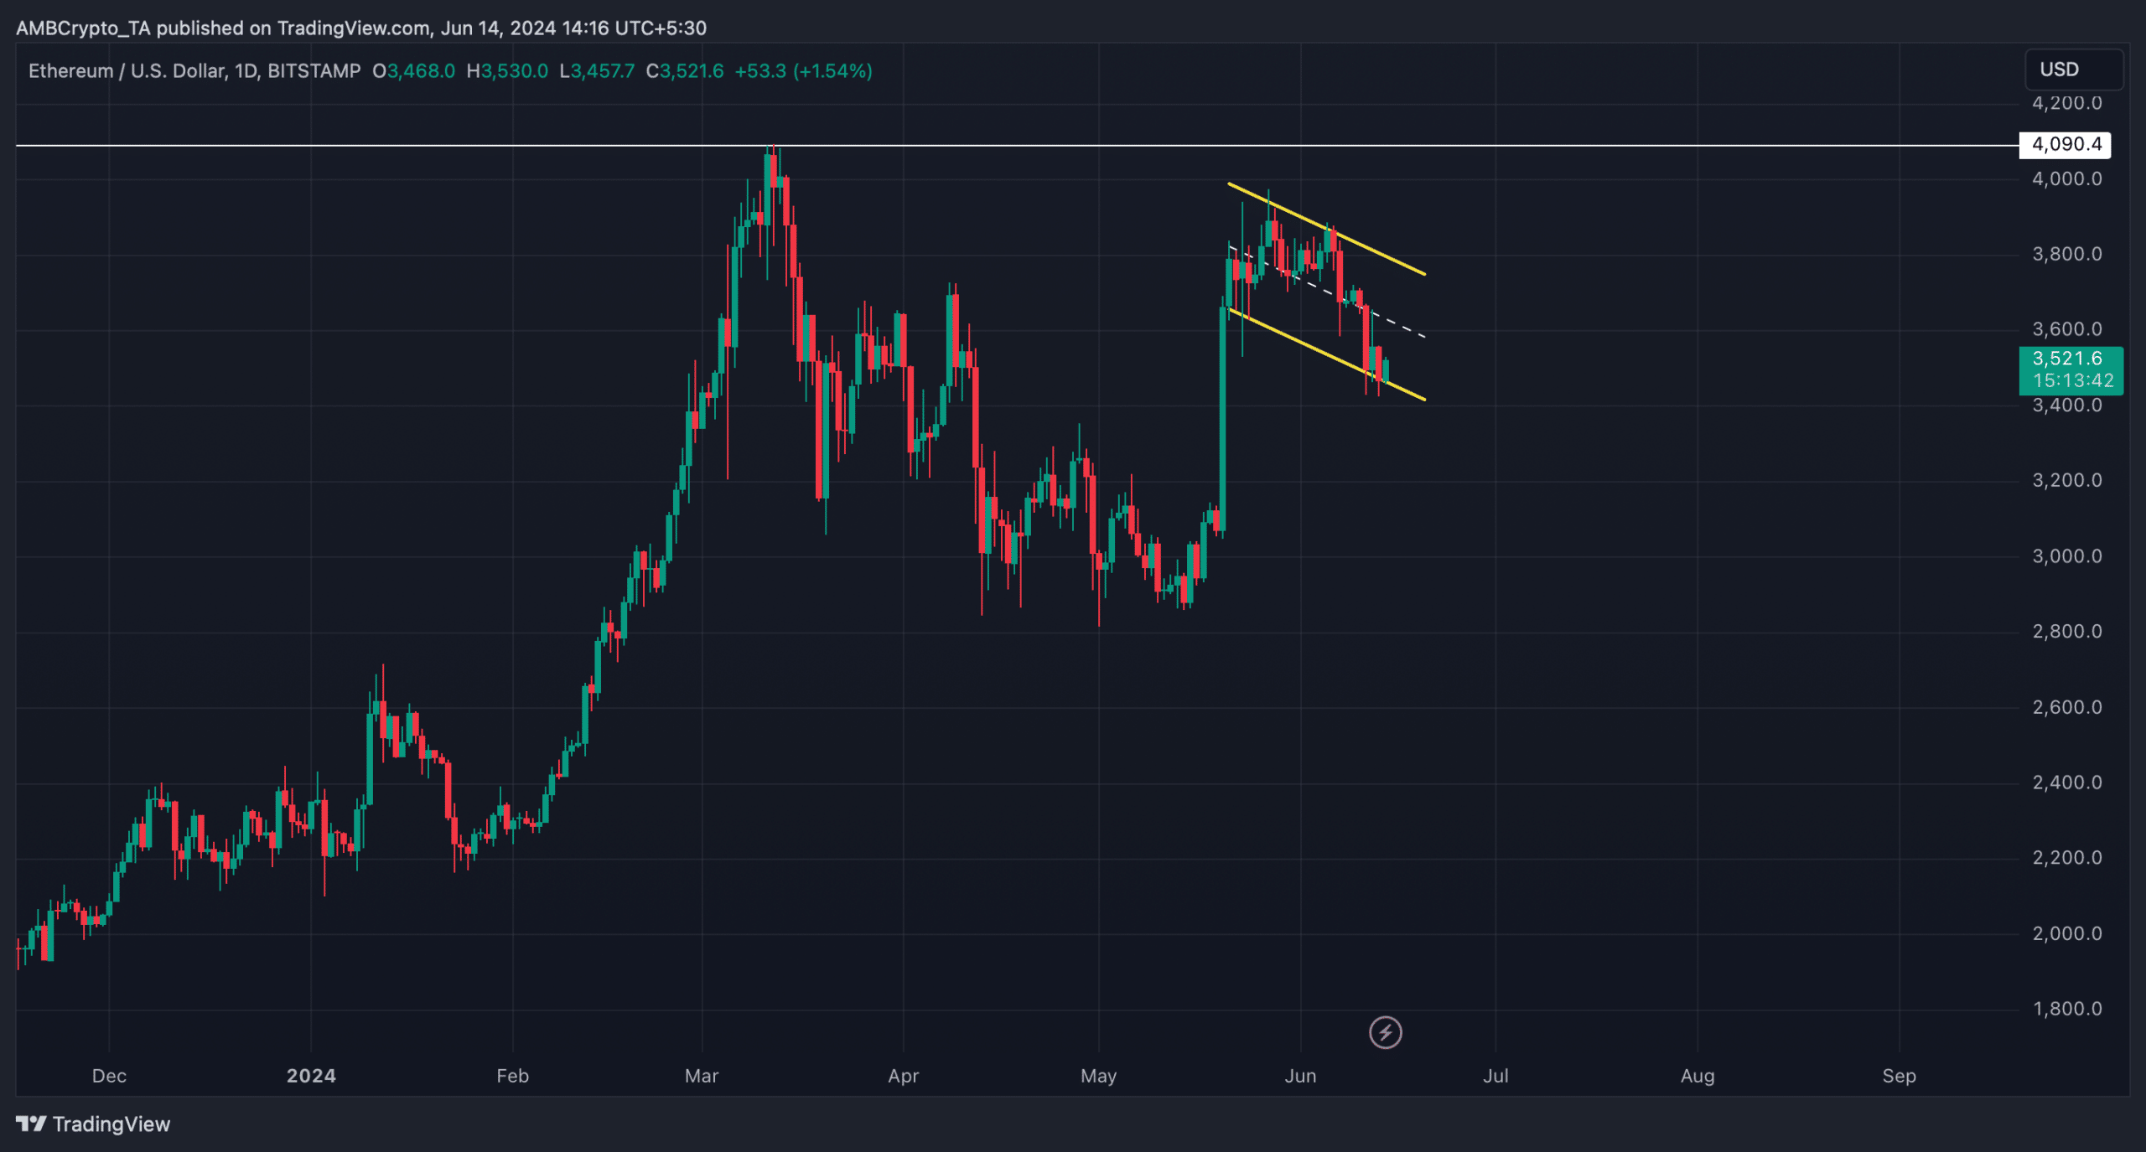Click the 2,800.0 price axis label

coord(2067,631)
